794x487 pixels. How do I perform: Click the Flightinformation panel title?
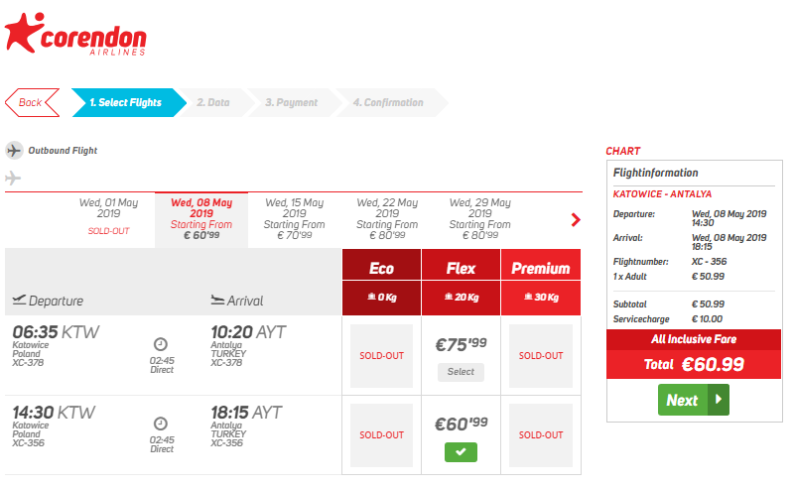pos(655,173)
